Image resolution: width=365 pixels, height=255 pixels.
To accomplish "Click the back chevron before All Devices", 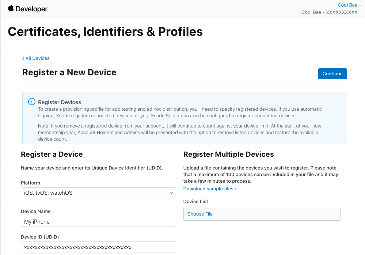I will (x=23, y=58).
